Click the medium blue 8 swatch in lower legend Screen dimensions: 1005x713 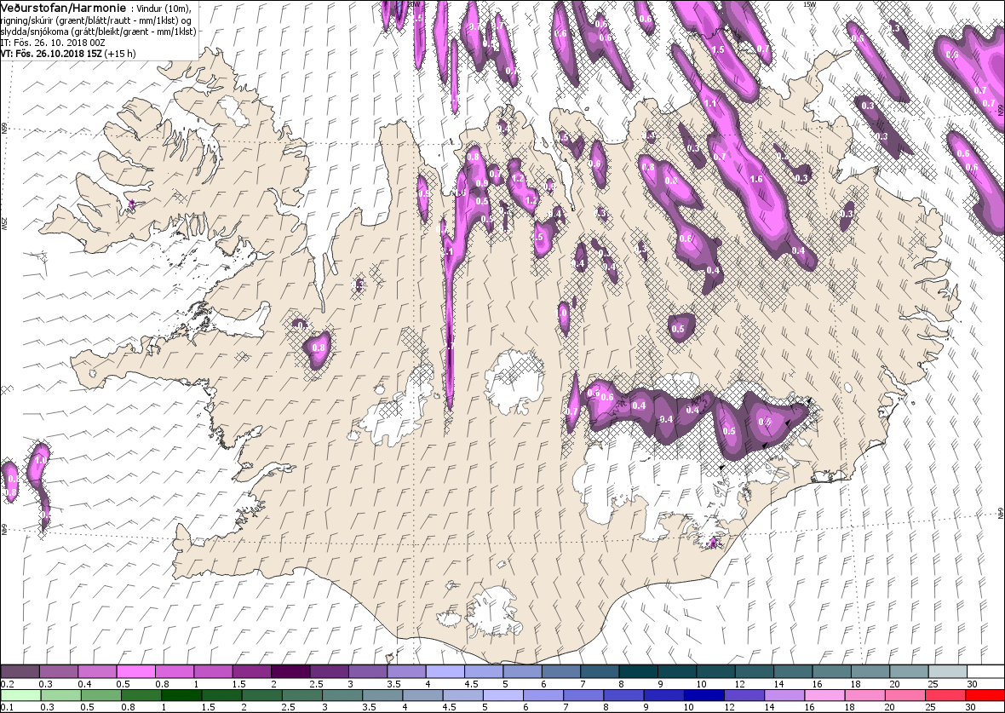pyautogui.click(x=623, y=696)
